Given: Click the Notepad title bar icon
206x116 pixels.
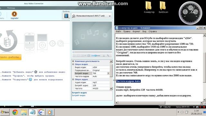Looking at the screenshot, I should pyautogui.click(x=117, y=28).
